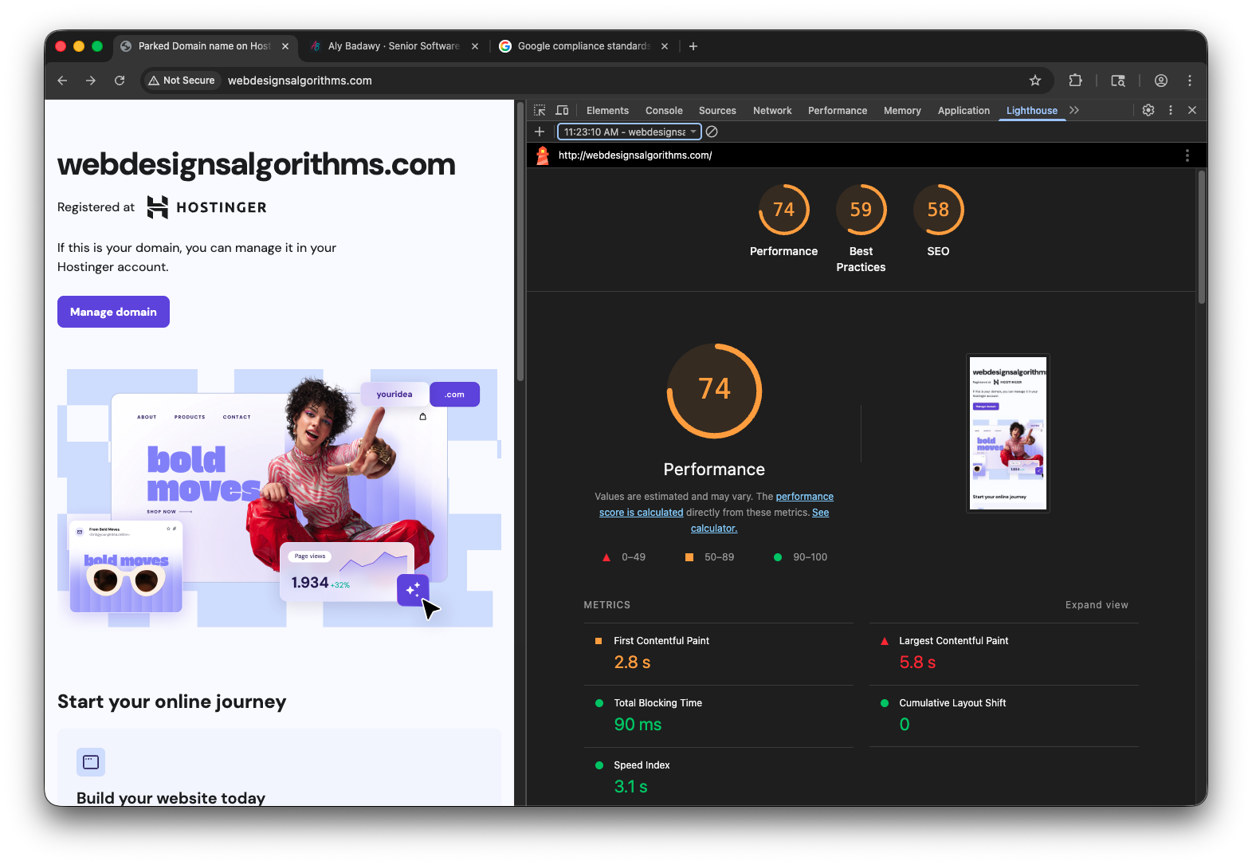Image resolution: width=1252 pixels, height=865 pixels.
Task: Toggle Expand view for metrics
Action: (1096, 605)
